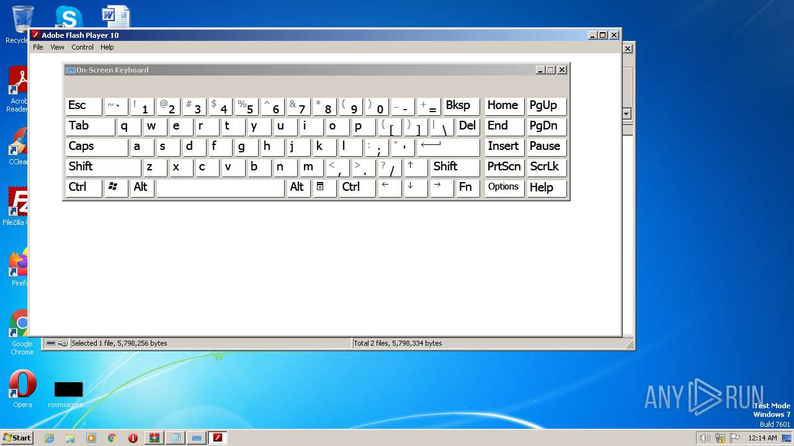Click the End key
This screenshot has width=794, height=446.
[x=504, y=126]
